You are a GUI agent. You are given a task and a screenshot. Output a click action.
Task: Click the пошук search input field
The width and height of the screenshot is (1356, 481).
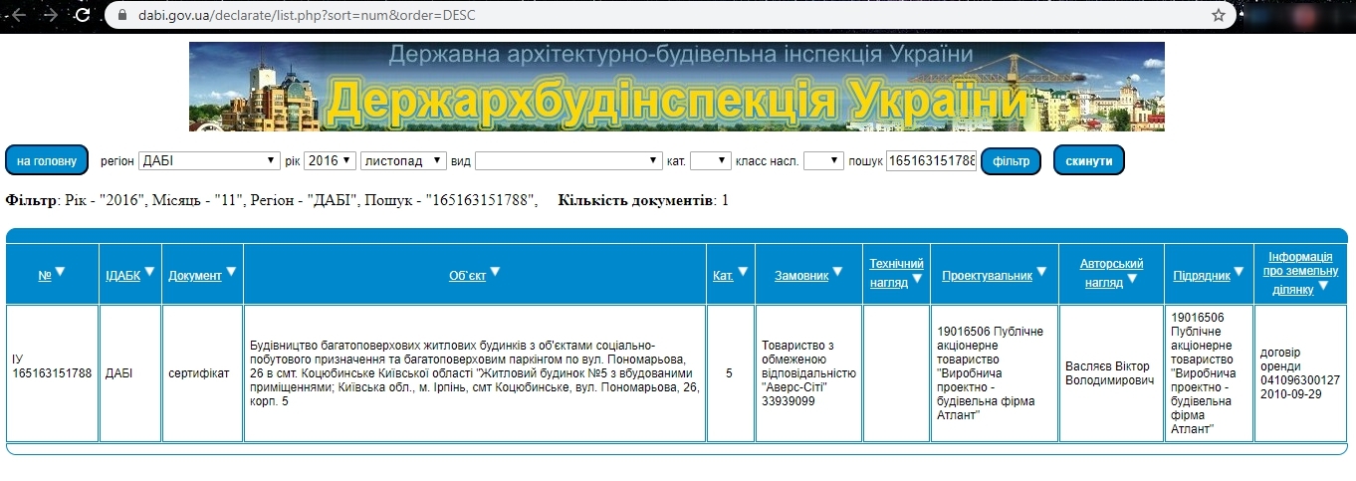[931, 160]
